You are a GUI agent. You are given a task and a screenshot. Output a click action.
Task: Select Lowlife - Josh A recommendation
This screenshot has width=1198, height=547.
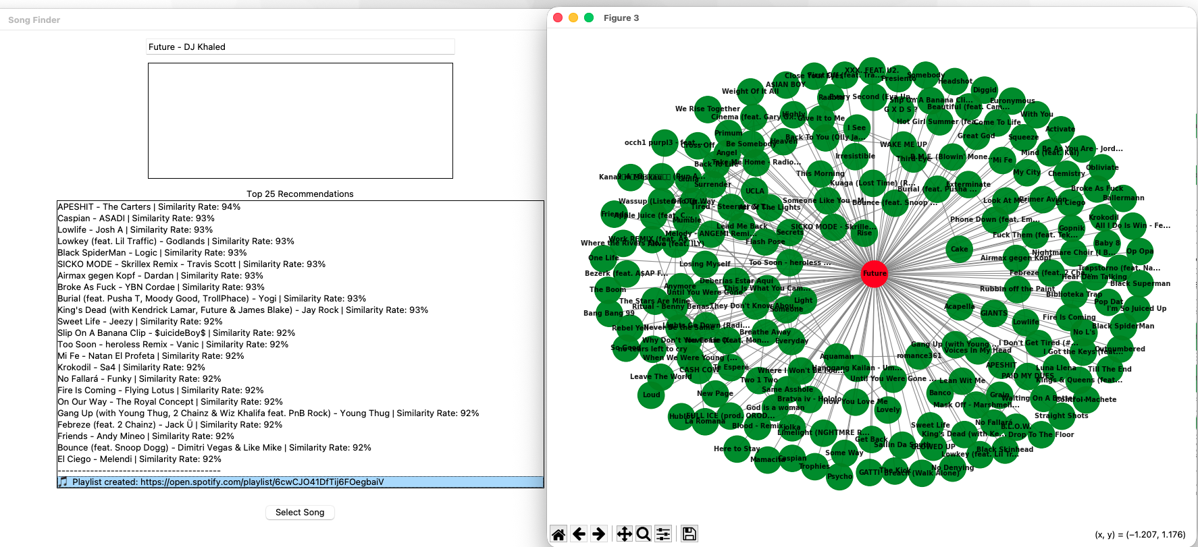pyautogui.click(x=301, y=229)
